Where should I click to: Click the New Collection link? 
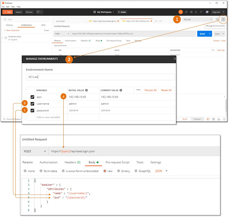(x=12, y=30)
